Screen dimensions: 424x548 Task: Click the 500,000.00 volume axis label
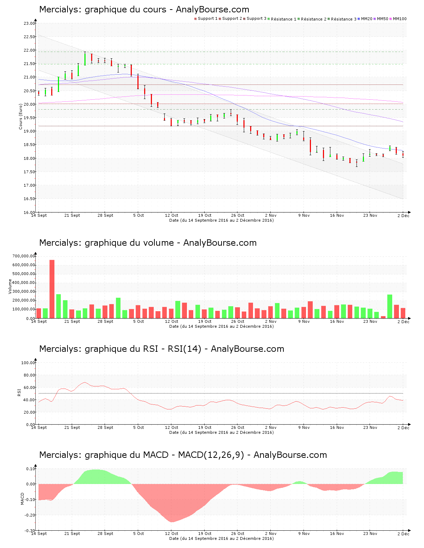(24, 274)
